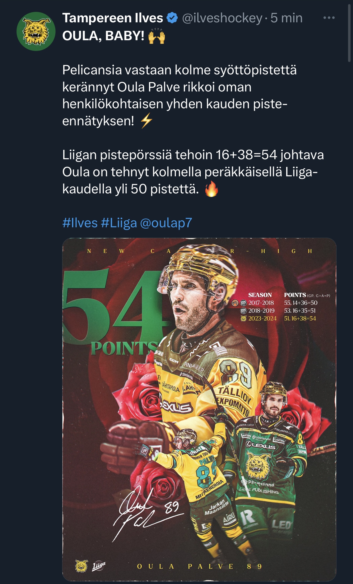Open the #Ilves hashtag
353x584 pixels.
(x=80, y=223)
